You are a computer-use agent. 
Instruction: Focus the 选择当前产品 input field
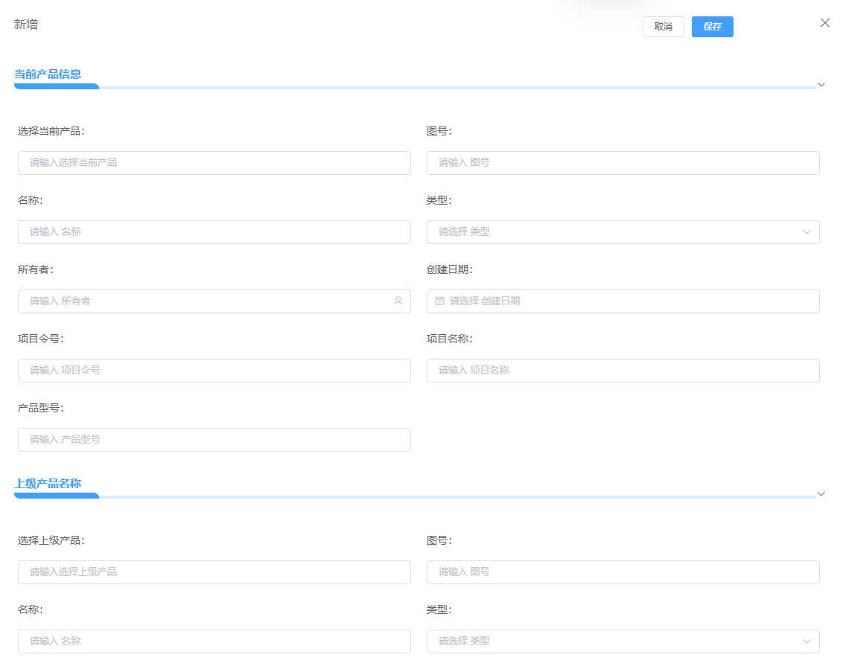pyautogui.click(x=214, y=163)
